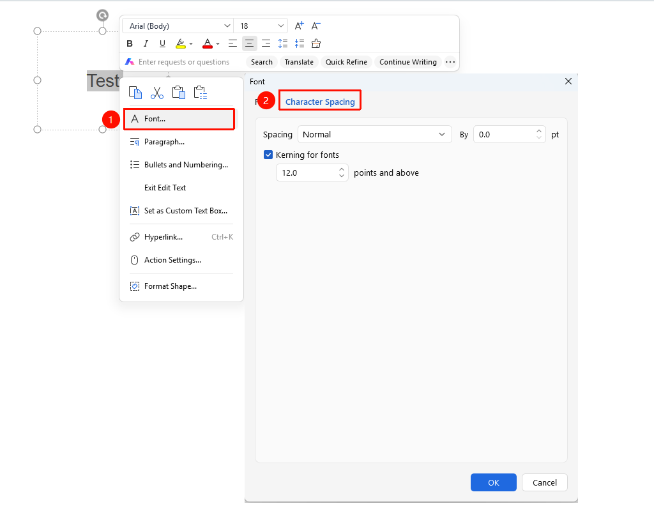Screen dimensions: 654x522
Task: Decrease the kerning points value
Action: (x=342, y=176)
